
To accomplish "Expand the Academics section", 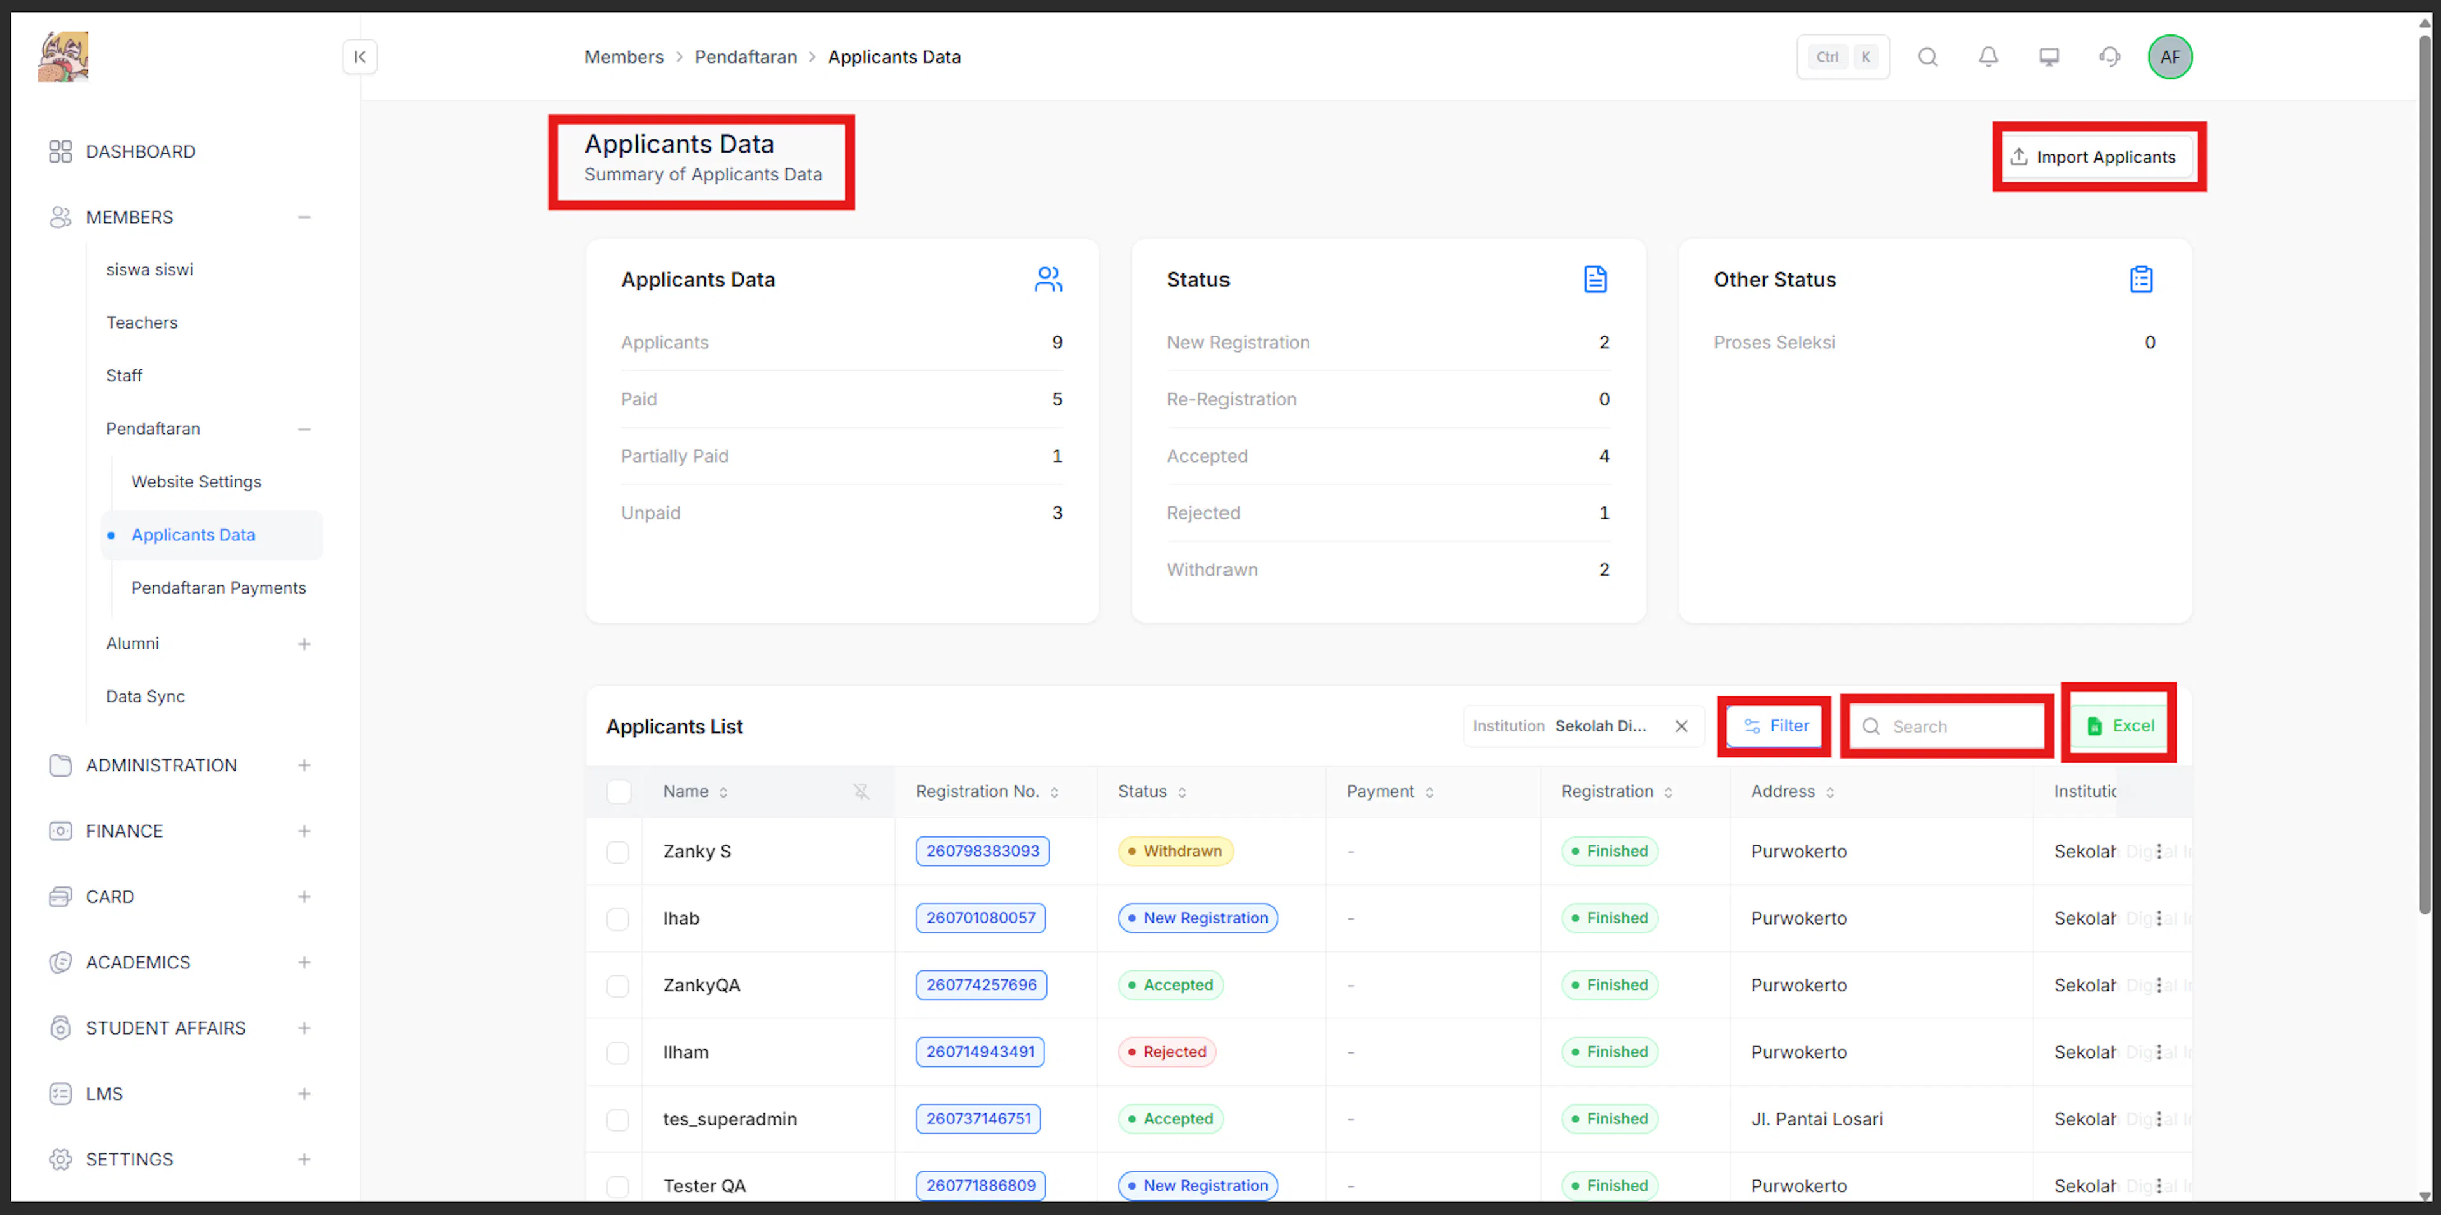I will 304,962.
